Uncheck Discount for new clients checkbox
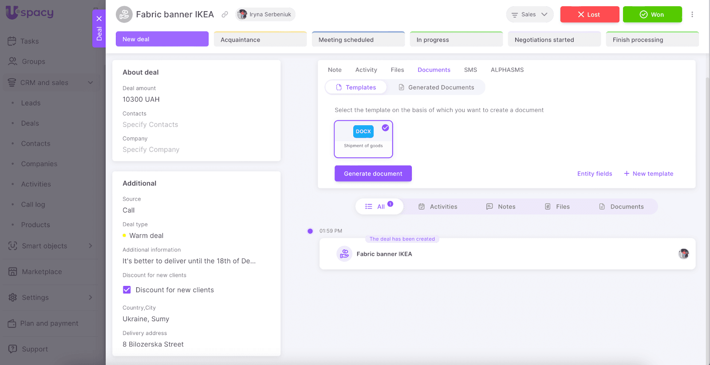Screen dimensions: 710x365 tap(127, 290)
